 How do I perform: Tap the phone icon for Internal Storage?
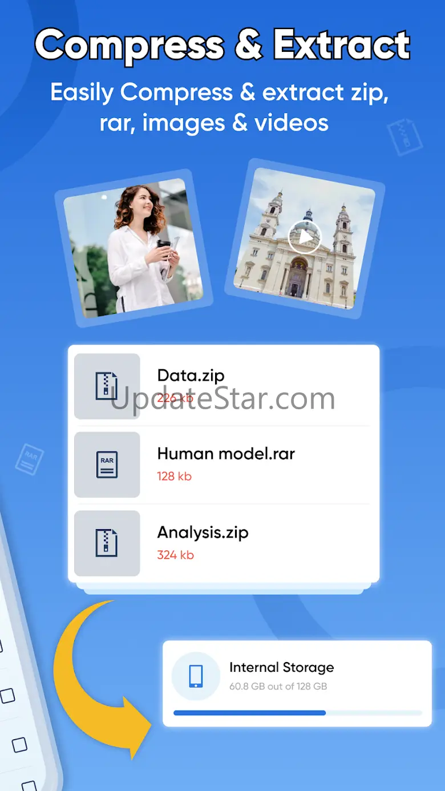point(196,676)
